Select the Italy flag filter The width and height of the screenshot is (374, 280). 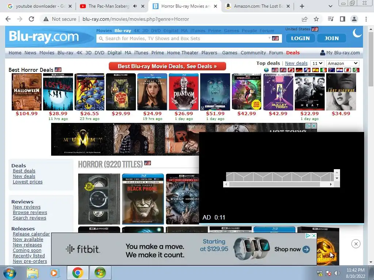(x=324, y=70)
